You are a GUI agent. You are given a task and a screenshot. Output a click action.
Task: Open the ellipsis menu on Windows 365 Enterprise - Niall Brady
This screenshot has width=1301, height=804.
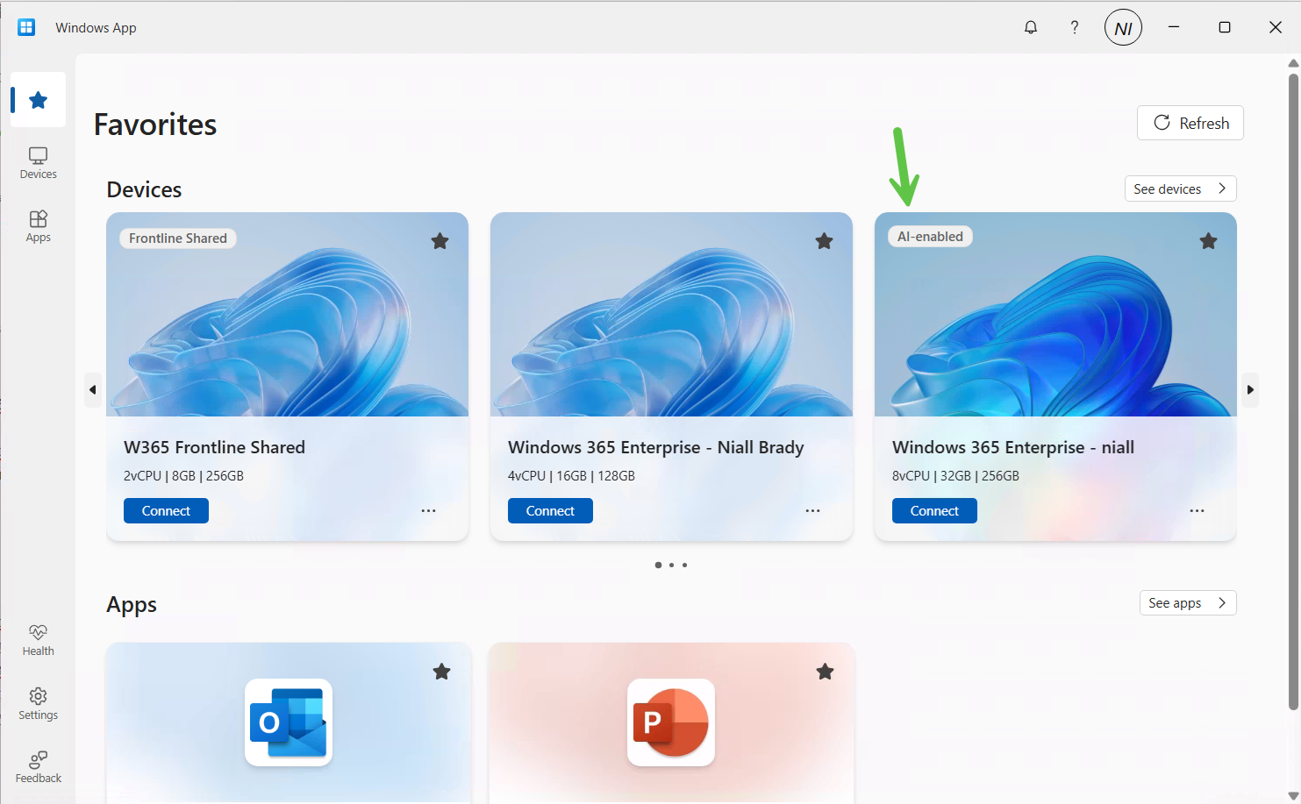point(812,510)
